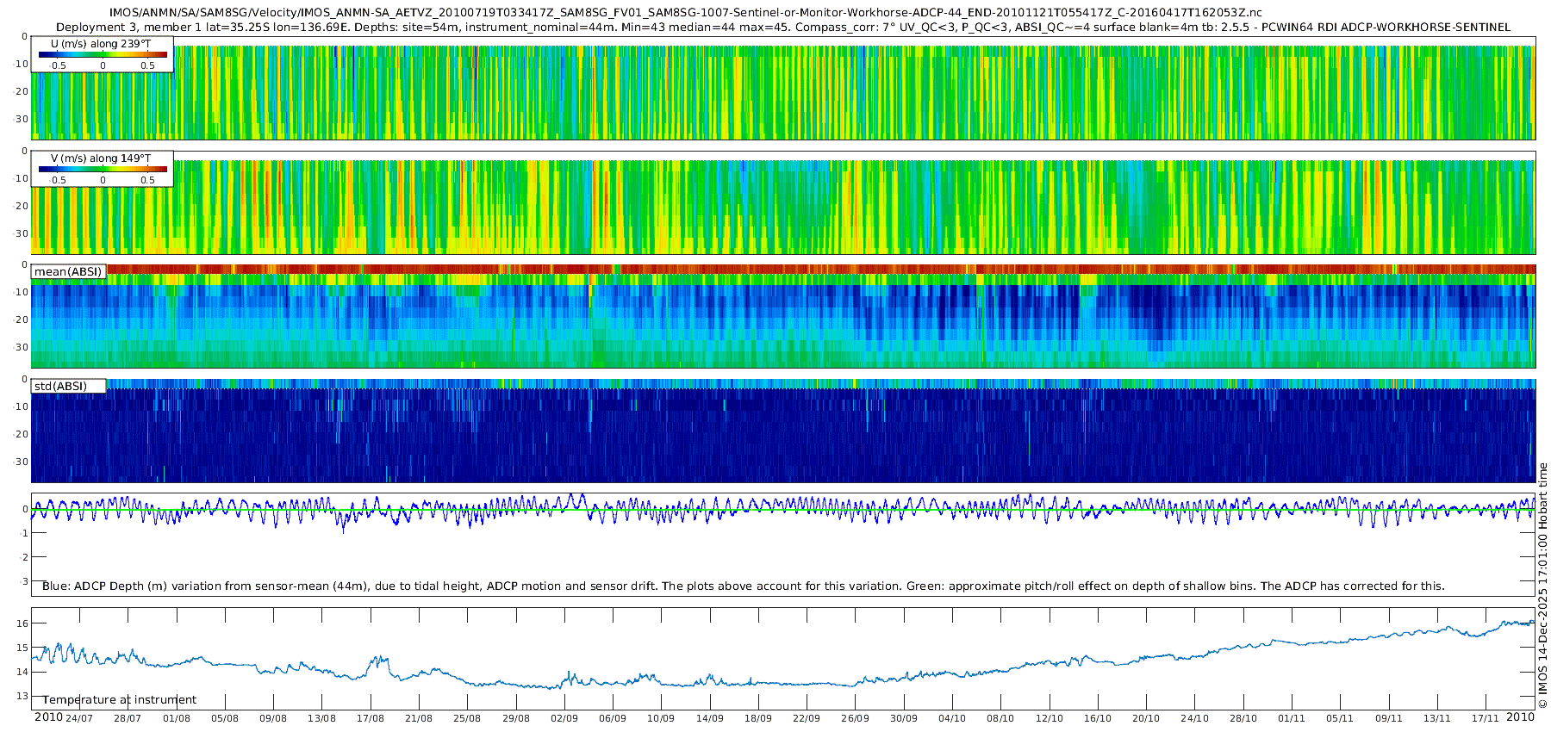The width and height of the screenshot is (1551, 732).
Task: Select the 17/11 date tick label
Action: pyautogui.click(x=1485, y=718)
